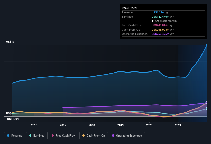Click the US$255.903m cash from op value
211x144 pixels.
coord(160,30)
